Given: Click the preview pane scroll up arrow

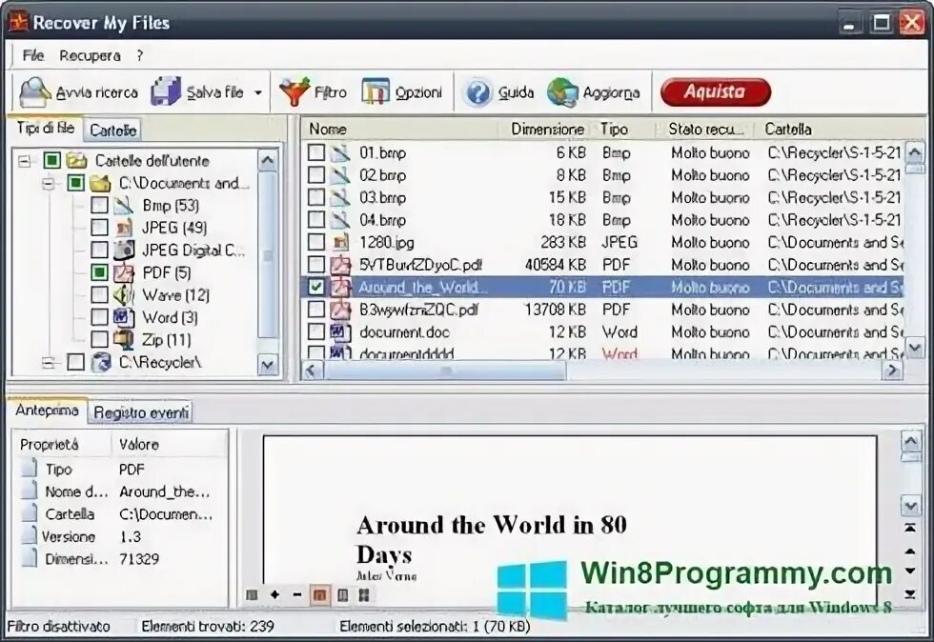Looking at the screenshot, I should [x=911, y=442].
